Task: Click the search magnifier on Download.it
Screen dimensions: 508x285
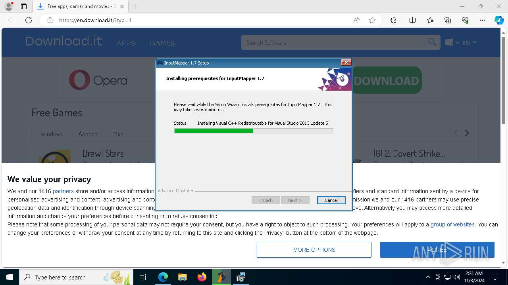Action: (x=432, y=42)
